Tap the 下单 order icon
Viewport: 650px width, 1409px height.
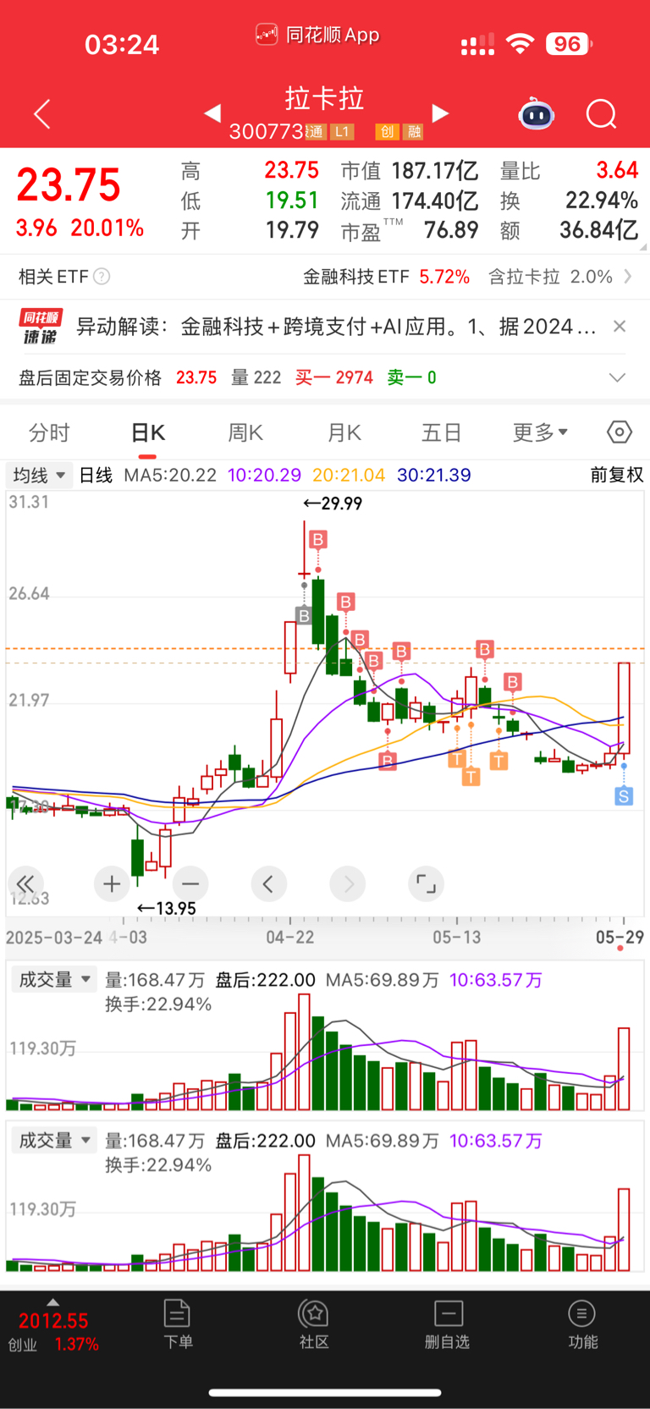[178, 1324]
